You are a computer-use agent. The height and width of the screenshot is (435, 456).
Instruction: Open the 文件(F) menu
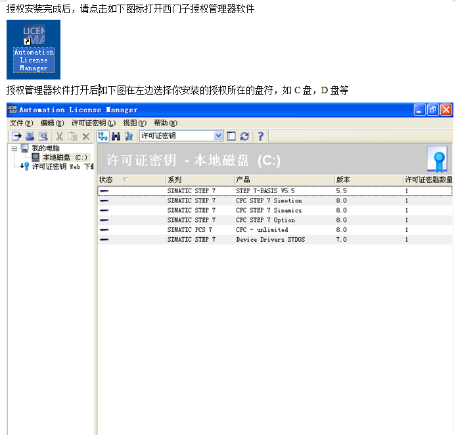[21, 123]
